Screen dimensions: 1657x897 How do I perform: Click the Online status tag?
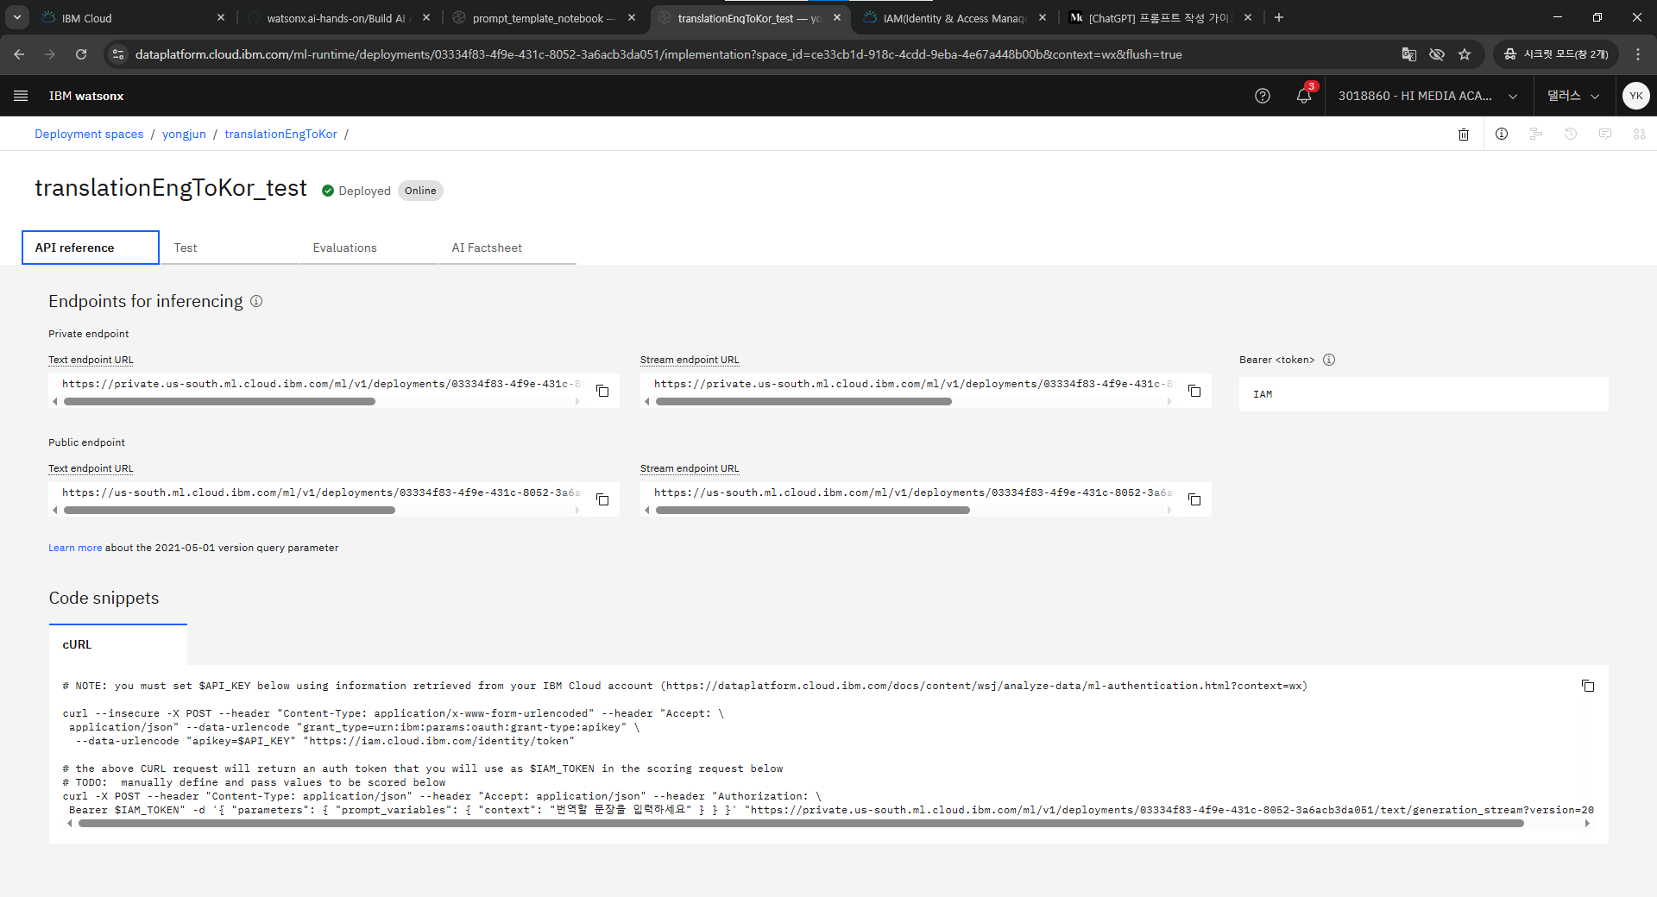click(420, 191)
